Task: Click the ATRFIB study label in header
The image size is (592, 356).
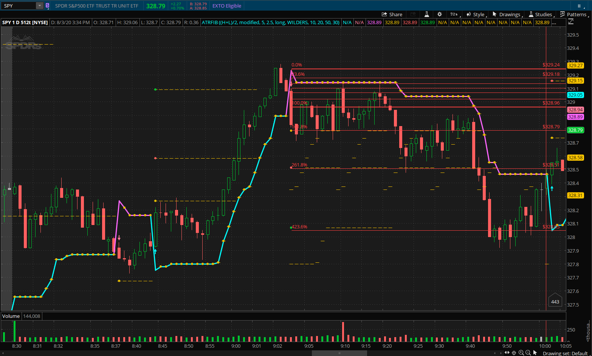Action: pos(270,22)
